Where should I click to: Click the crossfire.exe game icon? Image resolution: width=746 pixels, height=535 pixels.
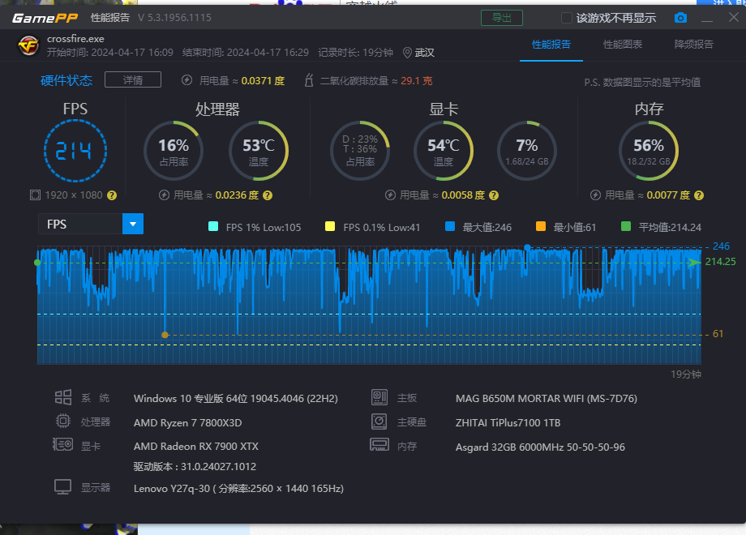pos(28,45)
